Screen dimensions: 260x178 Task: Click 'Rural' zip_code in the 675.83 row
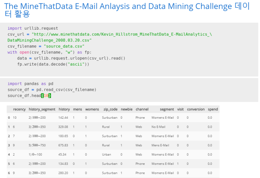106,145
